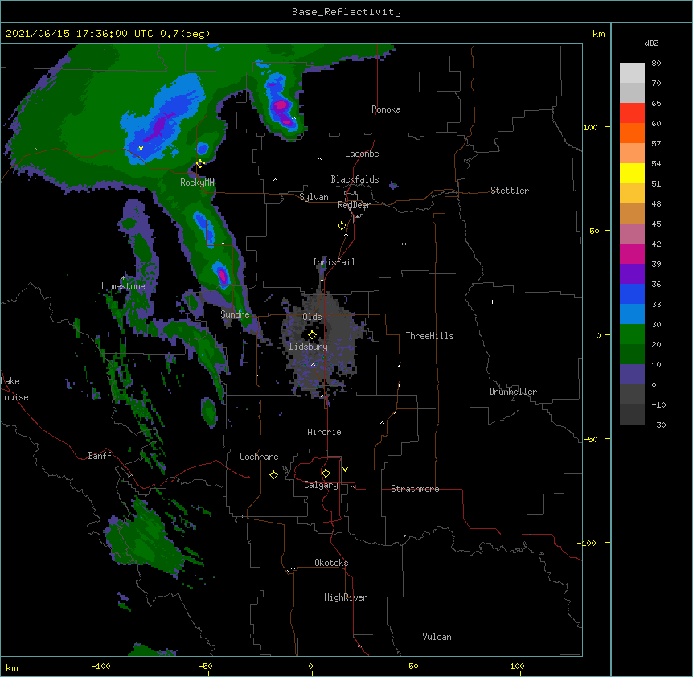Select the light blue 33-30 dBZ legend swatch

pos(632,314)
